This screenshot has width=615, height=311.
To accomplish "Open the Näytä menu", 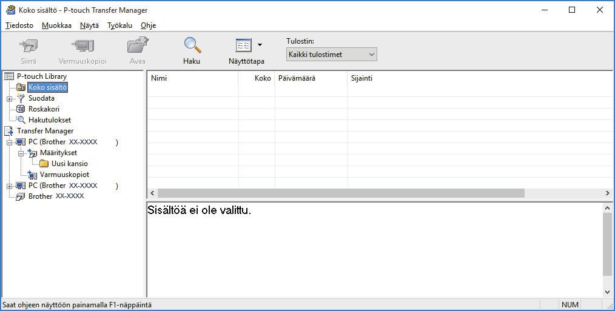I will tap(89, 25).
